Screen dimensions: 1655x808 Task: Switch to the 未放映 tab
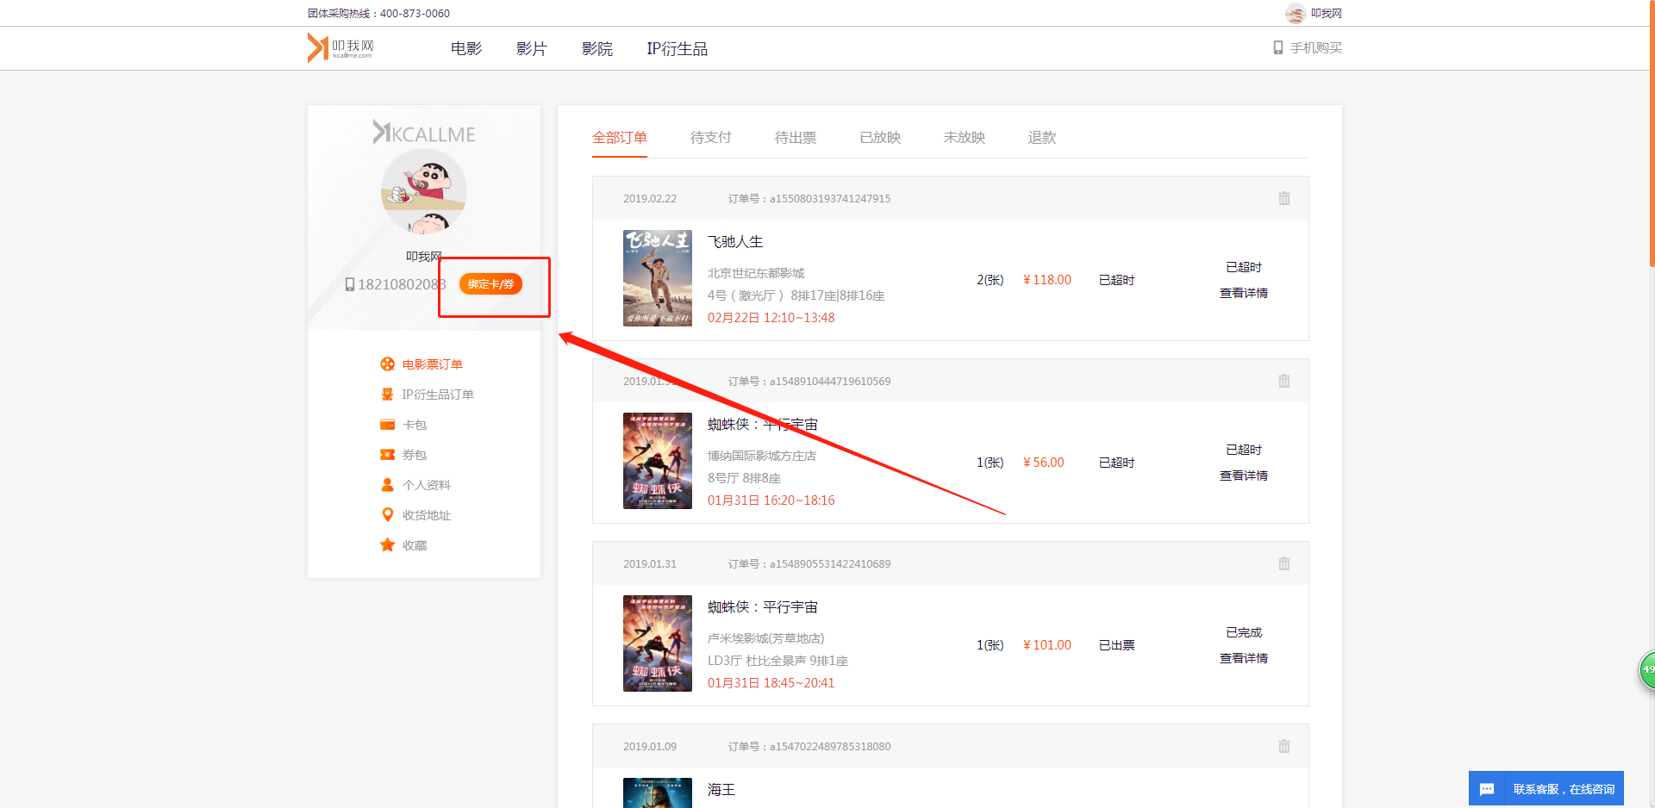click(965, 138)
